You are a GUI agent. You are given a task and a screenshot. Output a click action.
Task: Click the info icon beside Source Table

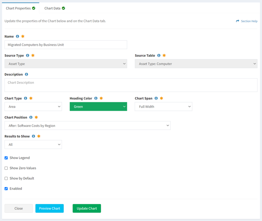point(159,55)
